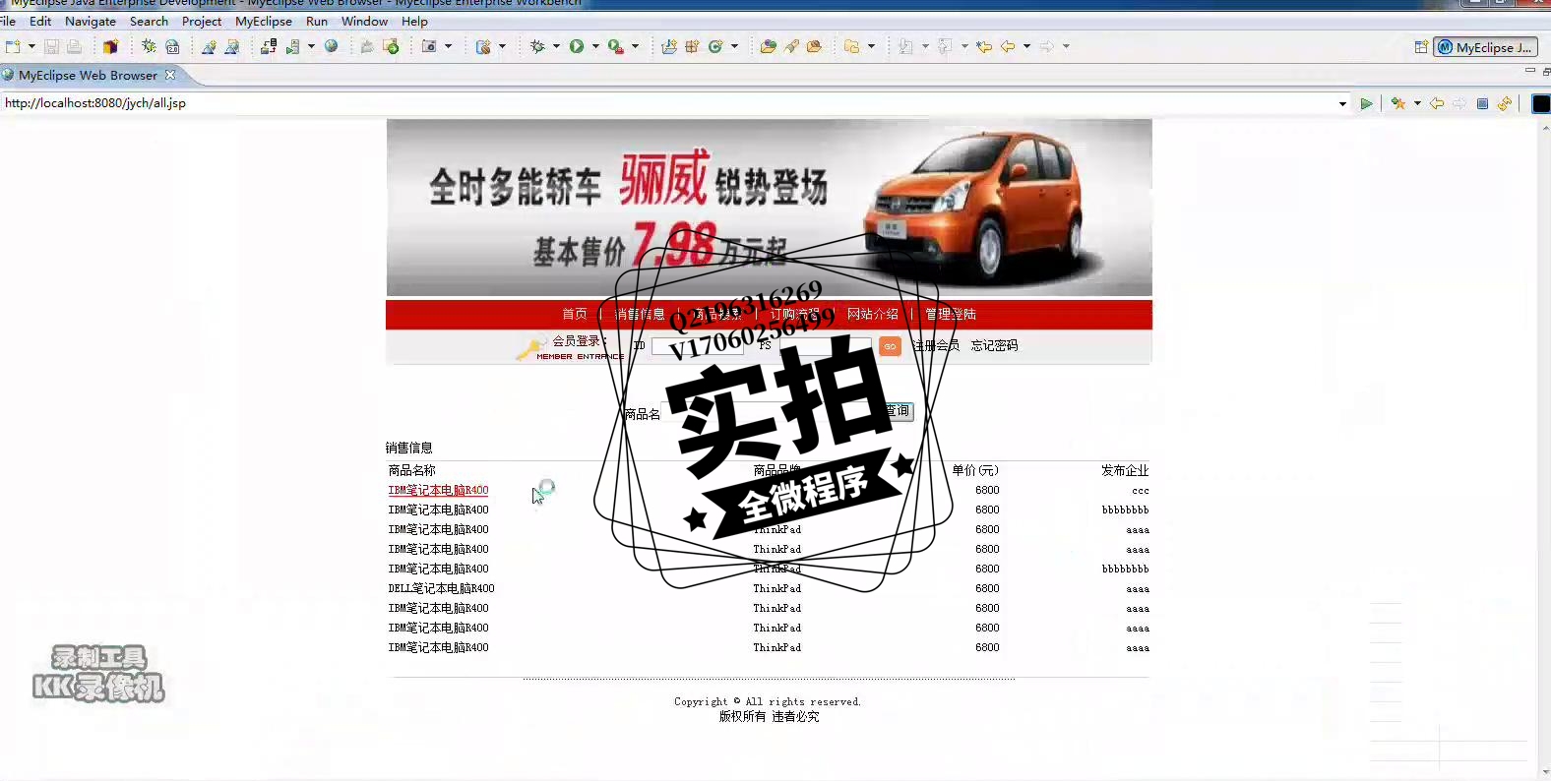Image resolution: width=1551 pixels, height=781 pixels.
Task: Open the New file dropdown arrow
Action: 31,46
